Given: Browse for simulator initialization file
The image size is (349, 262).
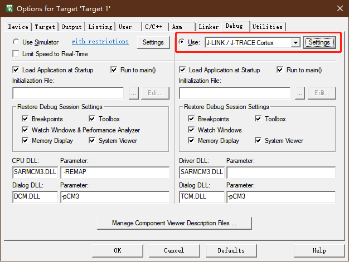Looking at the screenshot, I should pos(134,93).
